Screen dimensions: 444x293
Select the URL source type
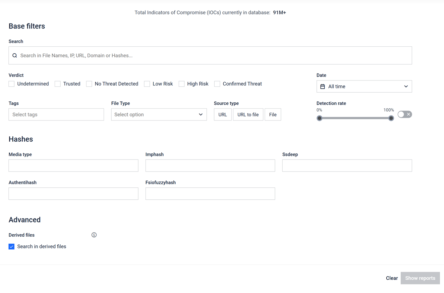tap(223, 115)
